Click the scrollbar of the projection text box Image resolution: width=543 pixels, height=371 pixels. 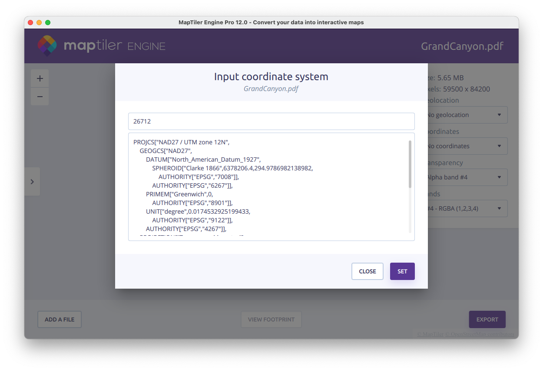(410, 165)
